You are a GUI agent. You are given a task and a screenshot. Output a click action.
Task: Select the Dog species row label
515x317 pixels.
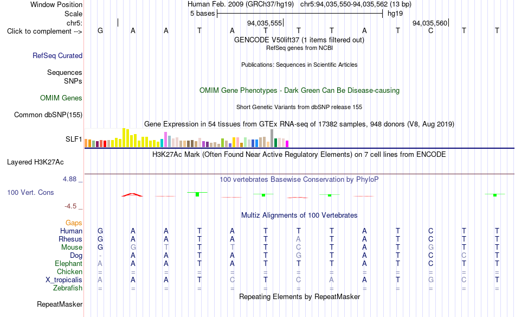[x=76, y=256]
